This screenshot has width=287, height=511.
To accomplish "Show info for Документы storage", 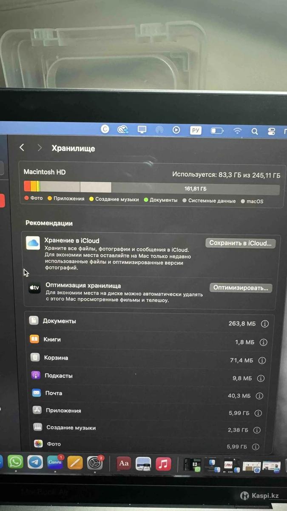I will pyautogui.click(x=264, y=324).
